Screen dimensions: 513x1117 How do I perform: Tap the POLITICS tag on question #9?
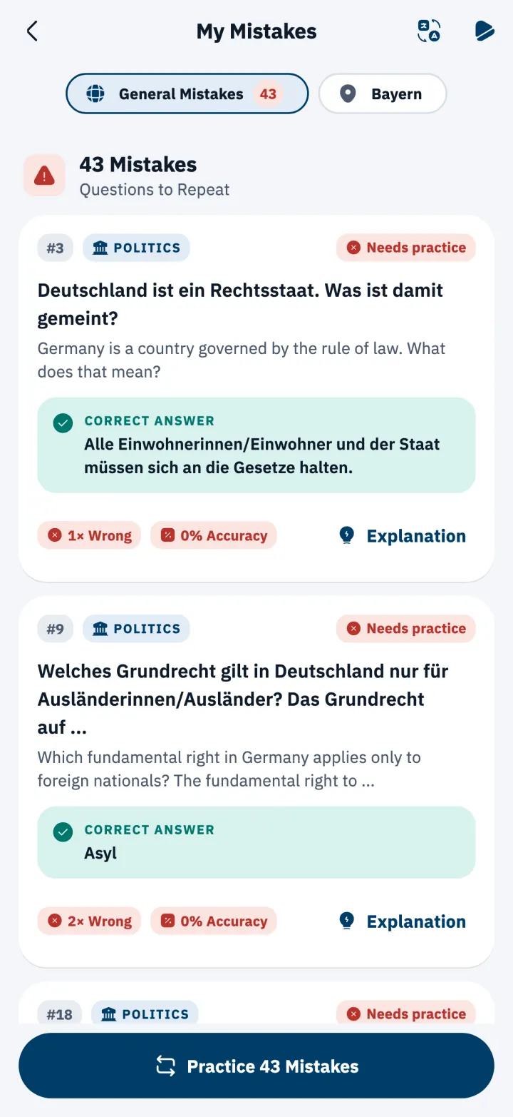(x=137, y=628)
